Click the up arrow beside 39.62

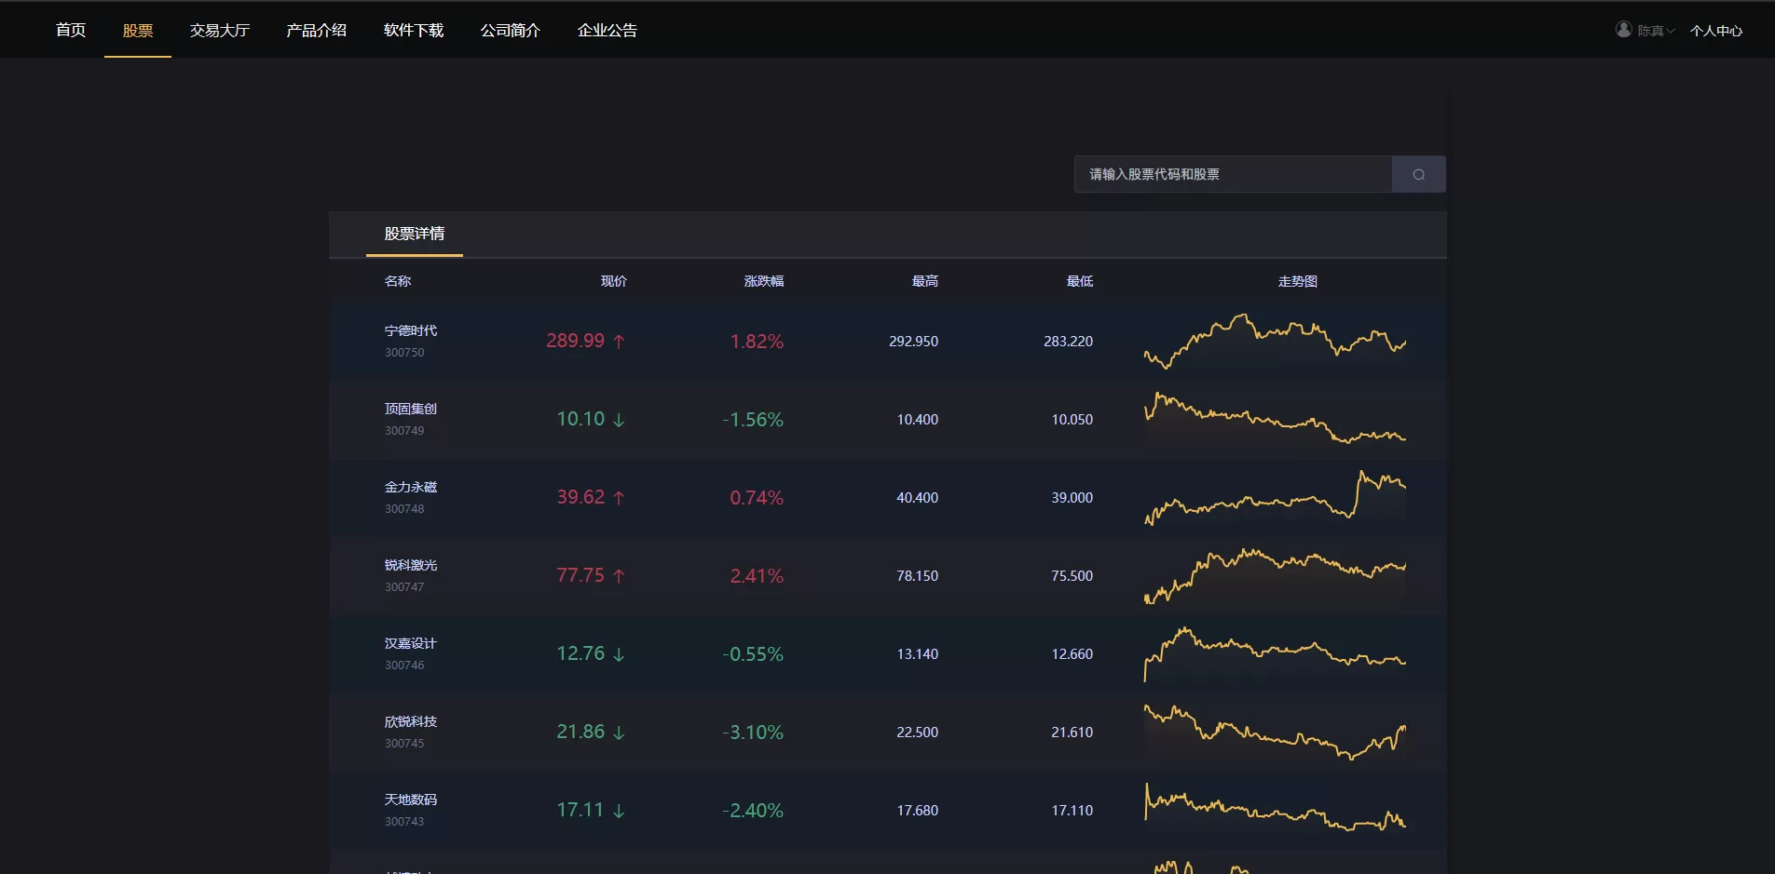pos(619,498)
